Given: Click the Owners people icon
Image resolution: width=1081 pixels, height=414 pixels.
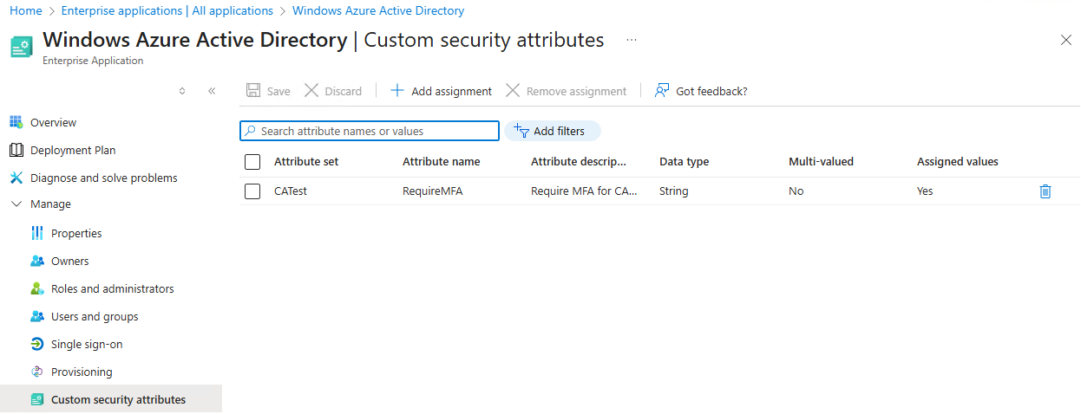Looking at the screenshot, I should pyautogui.click(x=36, y=261).
